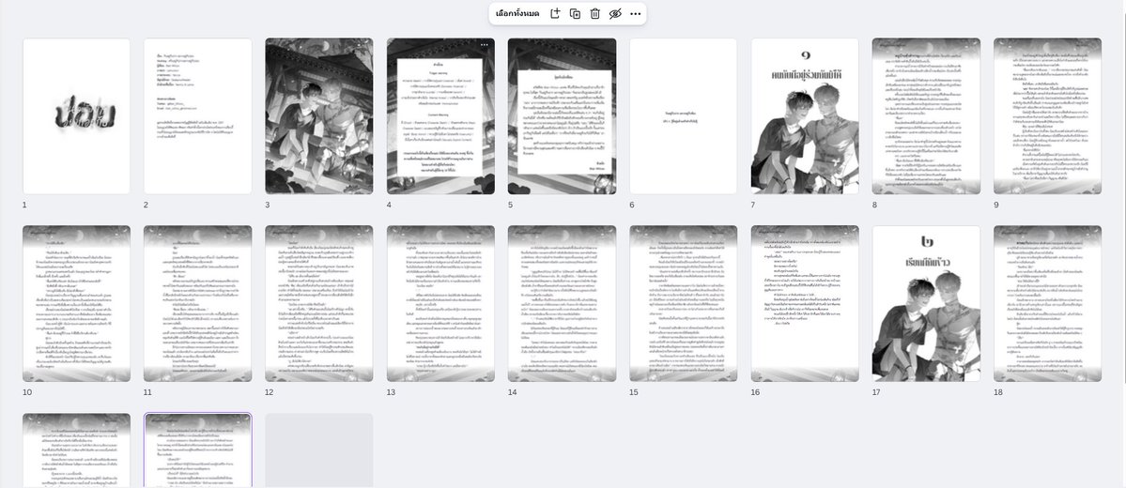
Task: Select page 7 chapter ๑ cover thumbnail
Action: point(805,116)
